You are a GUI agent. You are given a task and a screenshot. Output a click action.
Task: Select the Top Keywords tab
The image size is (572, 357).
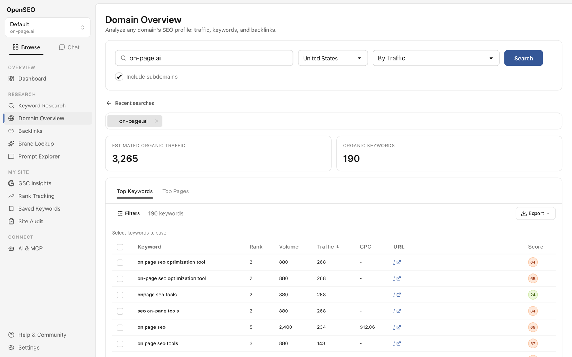pyautogui.click(x=135, y=191)
